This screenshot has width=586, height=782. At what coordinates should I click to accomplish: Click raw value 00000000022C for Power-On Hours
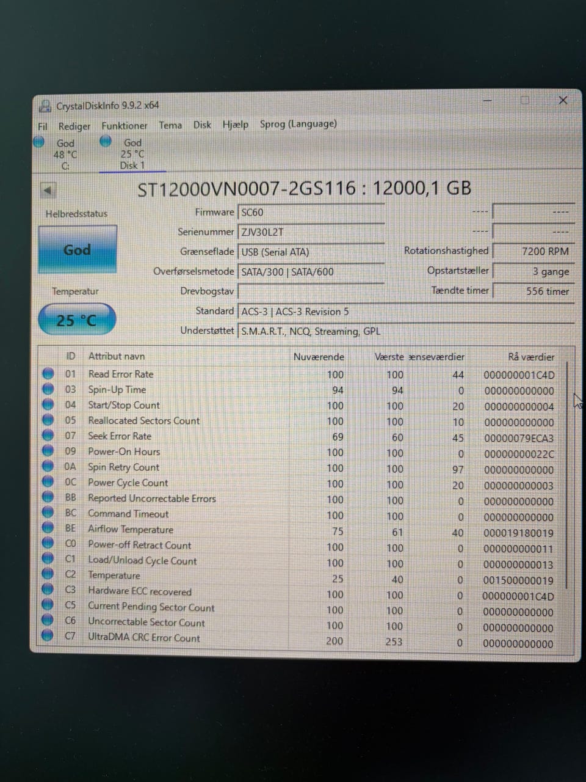[519, 454]
